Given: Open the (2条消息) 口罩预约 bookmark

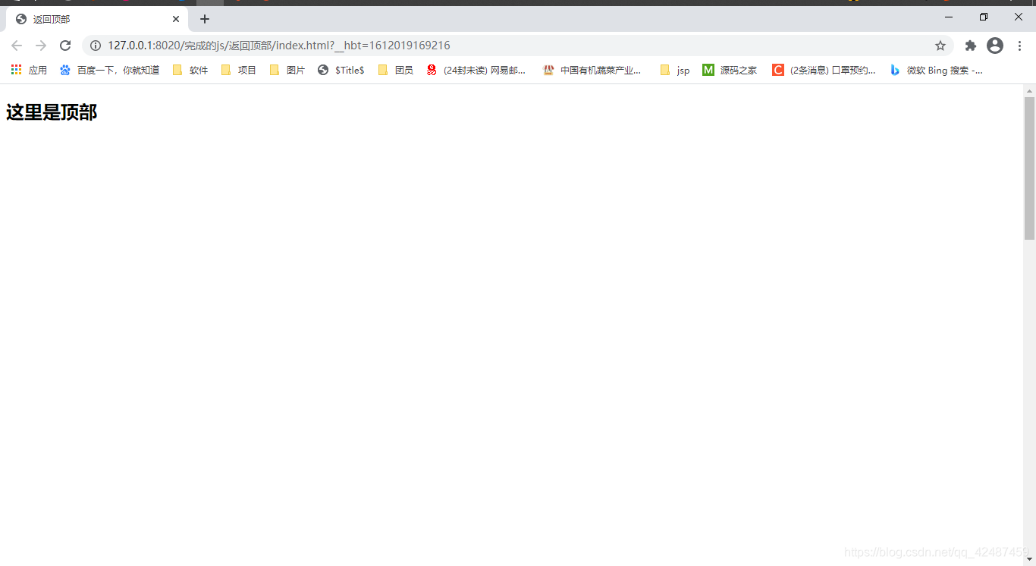Looking at the screenshot, I should point(824,70).
